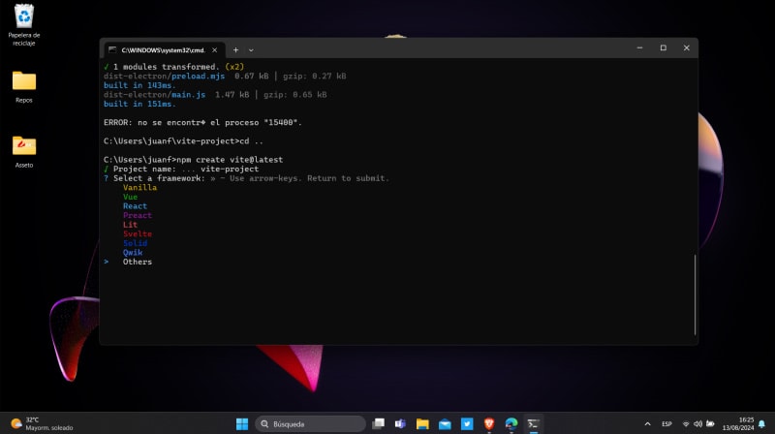Click the Qwik framework option
This screenshot has height=434, width=775.
click(133, 253)
